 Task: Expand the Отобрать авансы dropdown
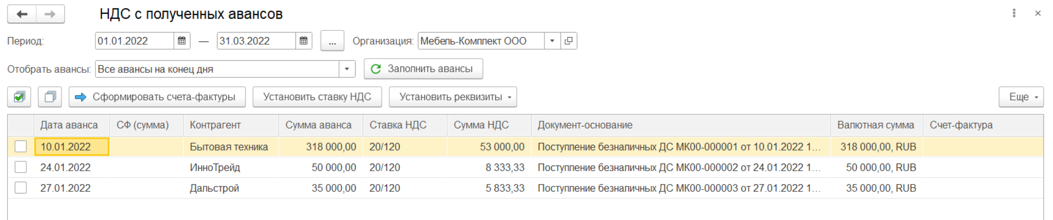click(347, 69)
